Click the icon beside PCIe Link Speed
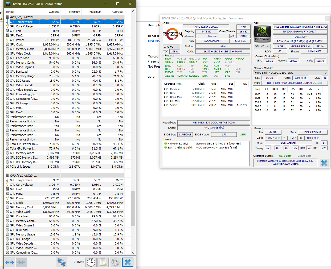Screen dimensions: 331x269 7,167
